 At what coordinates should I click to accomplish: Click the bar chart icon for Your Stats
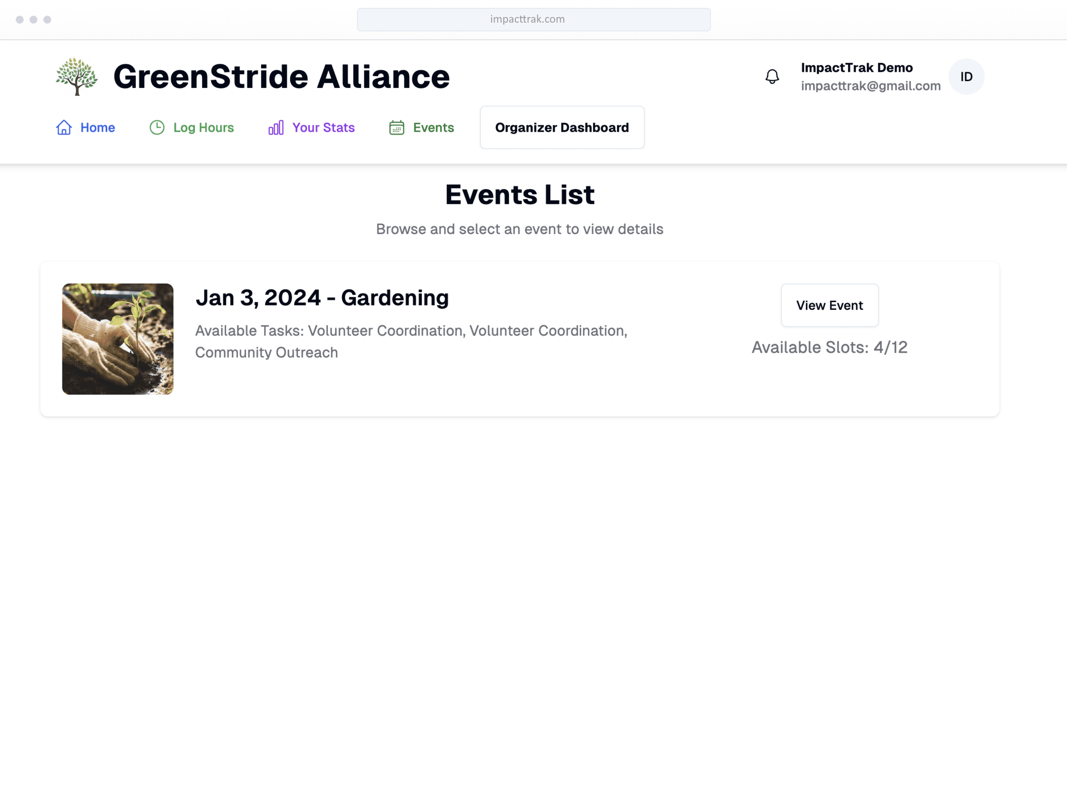click(x=276, y=128)
